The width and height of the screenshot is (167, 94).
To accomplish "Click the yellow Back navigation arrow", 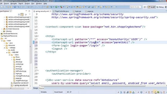I will (x=109, y=7).
